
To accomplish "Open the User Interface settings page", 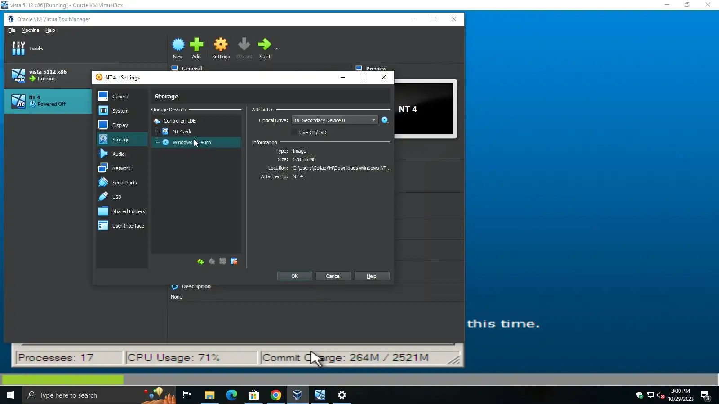I will (x=122, y=226).
